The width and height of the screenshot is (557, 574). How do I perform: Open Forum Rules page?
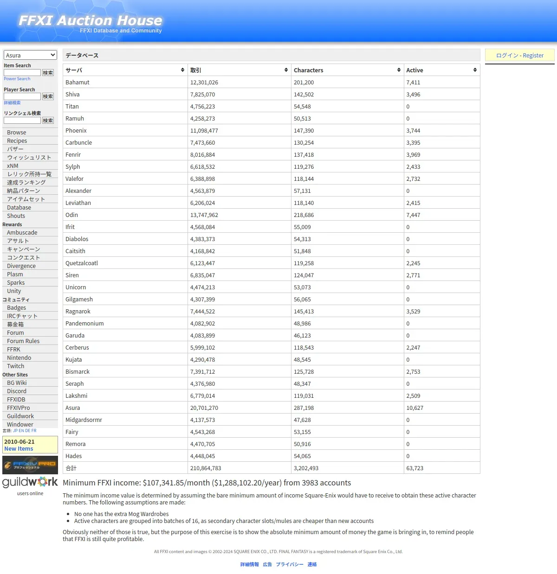coord(30,341)
